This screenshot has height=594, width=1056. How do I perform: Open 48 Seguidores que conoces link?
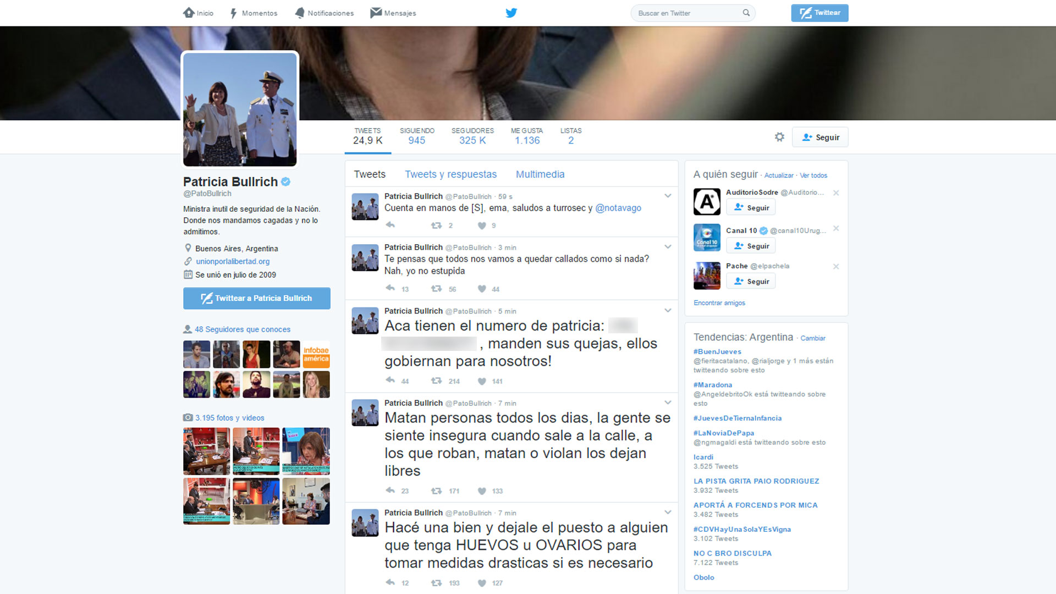(x=243, y=329)
